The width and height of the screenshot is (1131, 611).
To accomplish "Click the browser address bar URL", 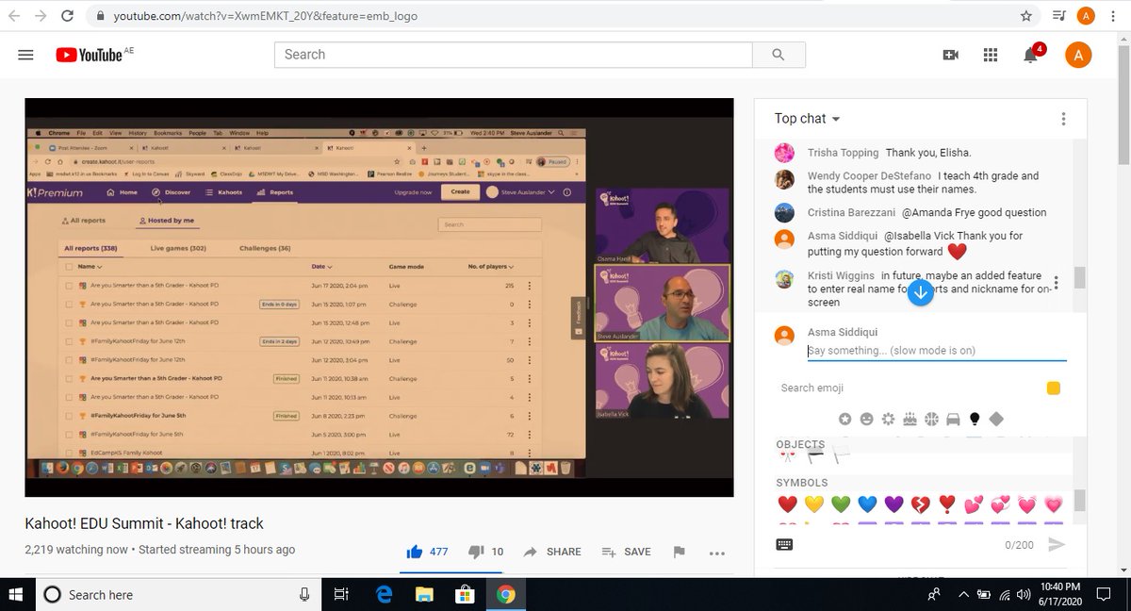I will (266, 16).
